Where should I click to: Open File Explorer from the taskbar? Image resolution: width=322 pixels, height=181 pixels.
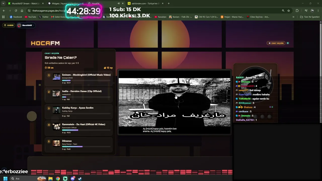(50, 178)
